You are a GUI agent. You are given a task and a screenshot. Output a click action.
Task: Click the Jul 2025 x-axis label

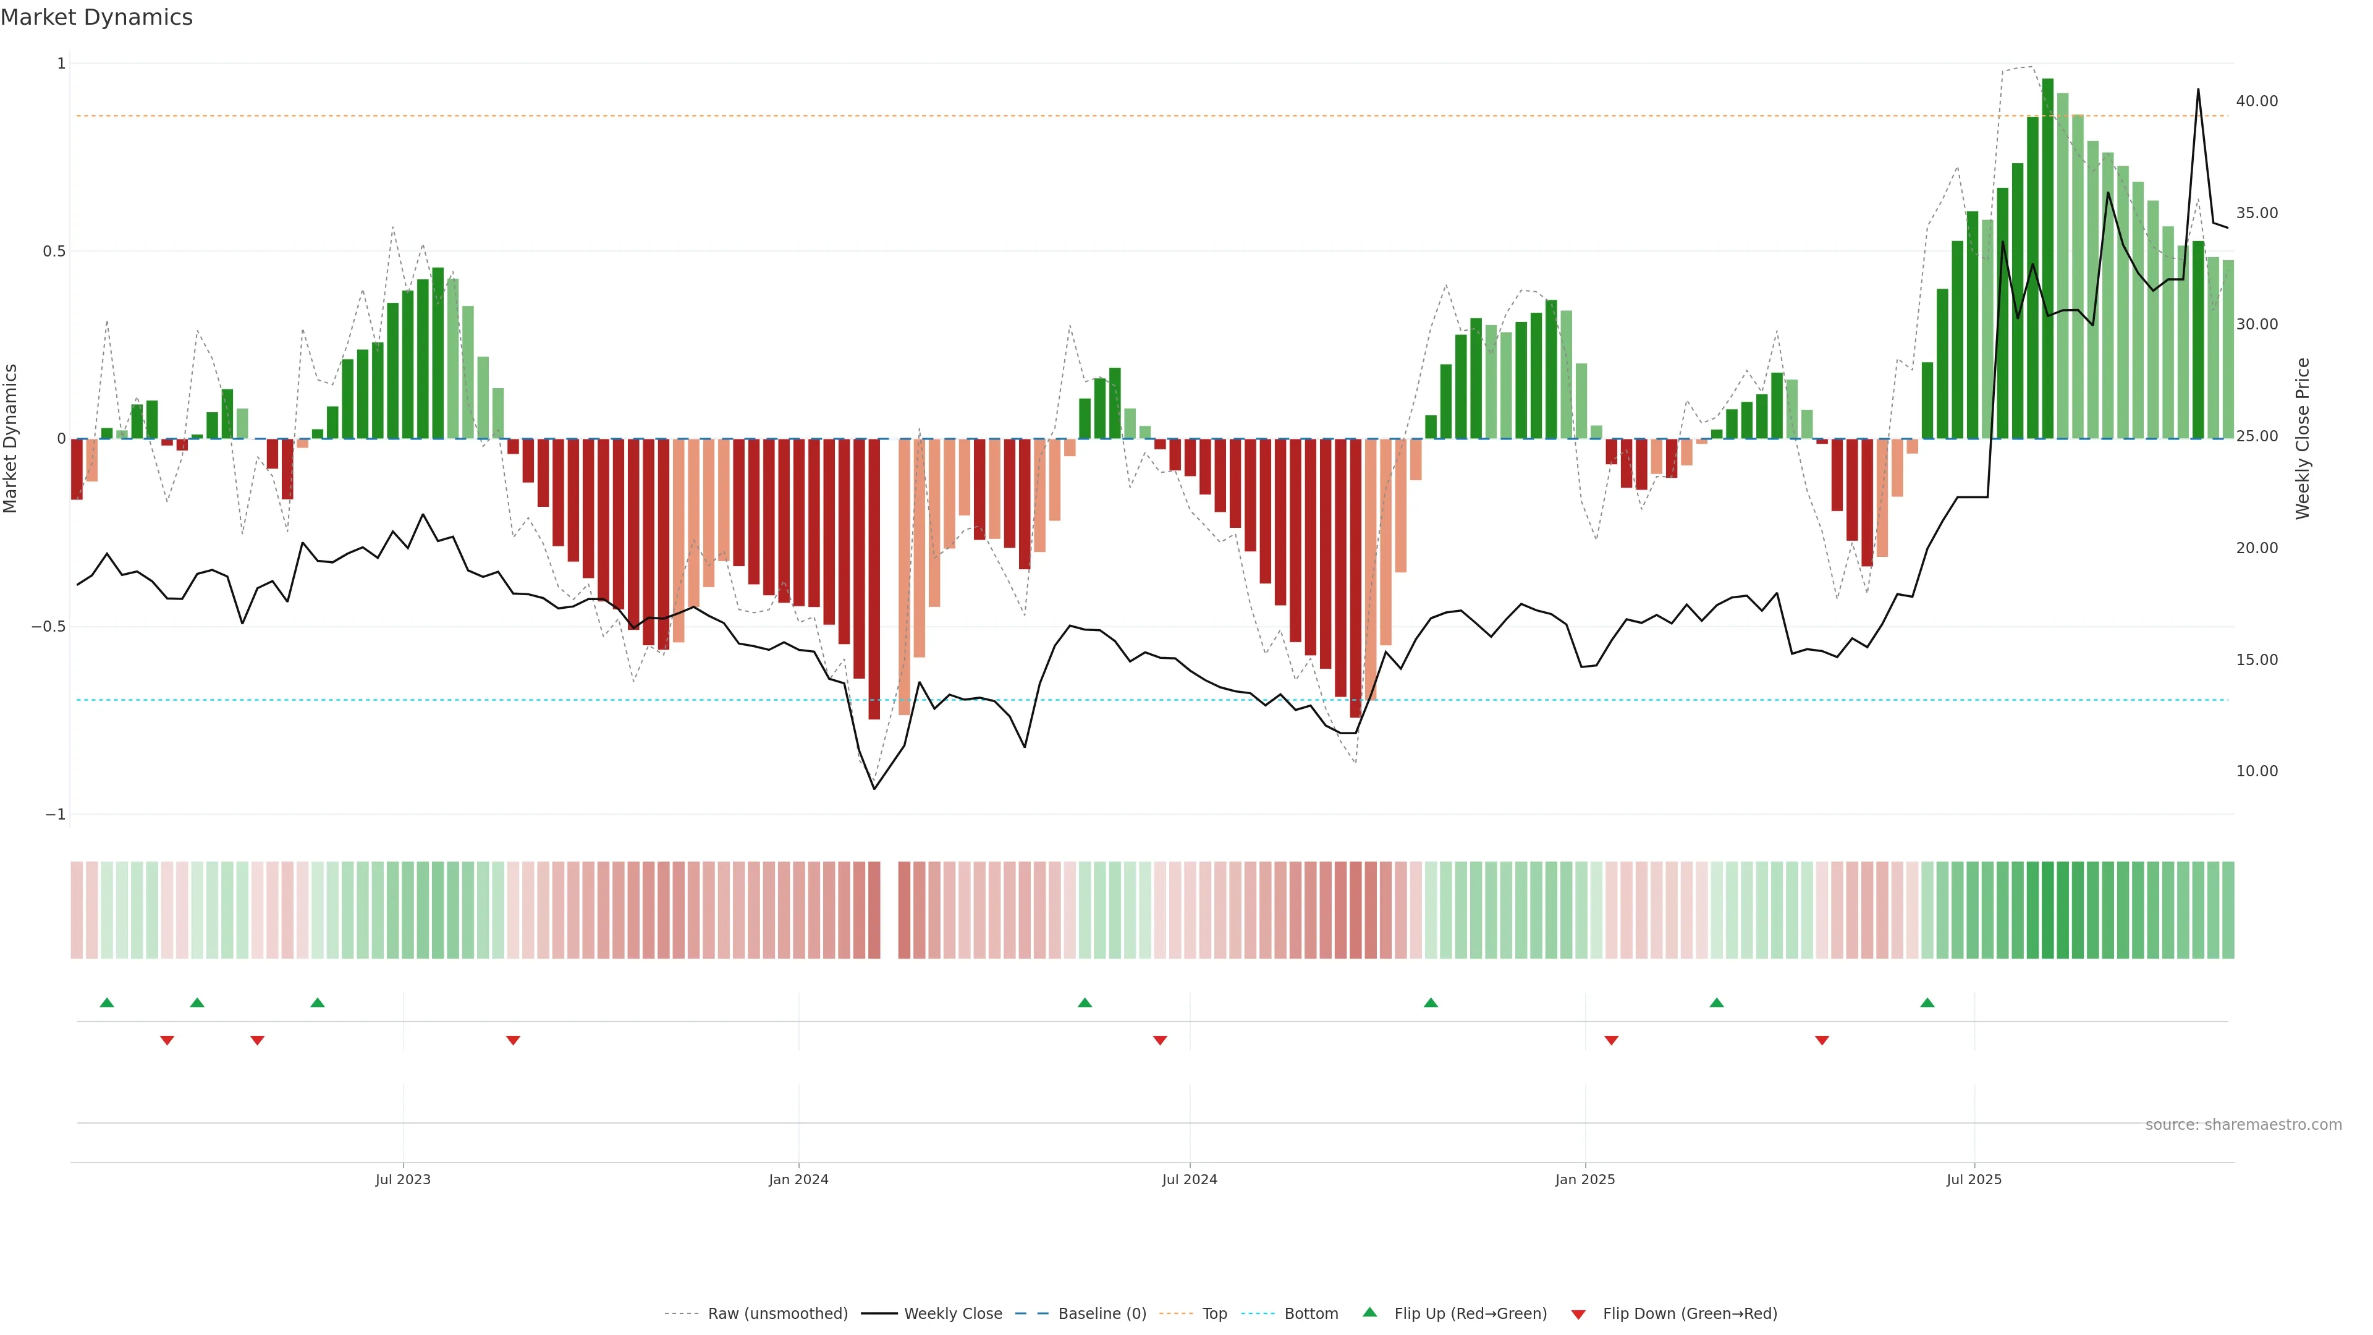(x=1973, y=1179)
